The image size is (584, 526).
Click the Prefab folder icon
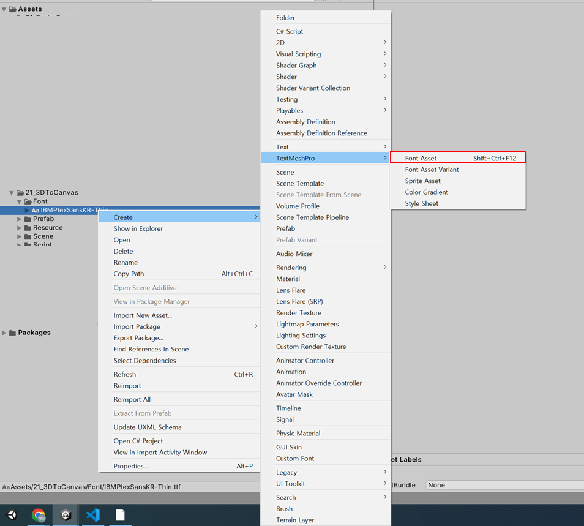point(28,219)
